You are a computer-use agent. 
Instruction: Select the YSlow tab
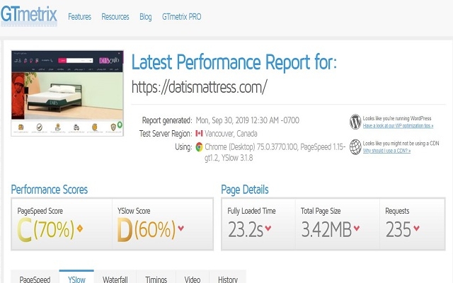click(76, 277)
